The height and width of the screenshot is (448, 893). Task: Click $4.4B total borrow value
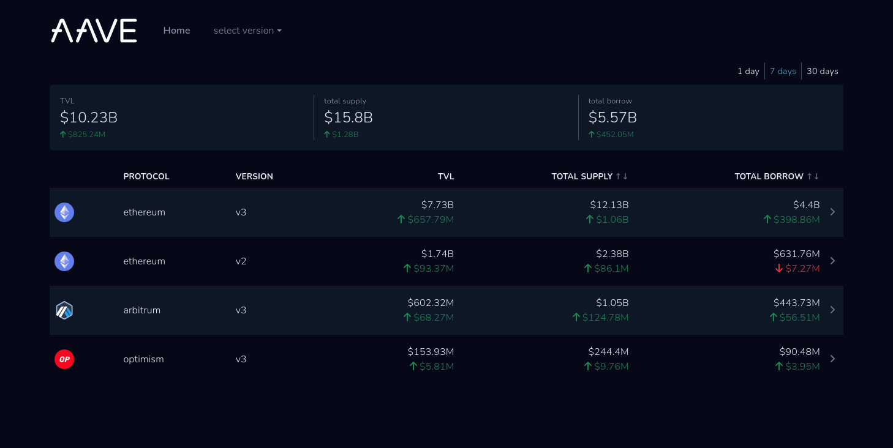click(806, 204)
